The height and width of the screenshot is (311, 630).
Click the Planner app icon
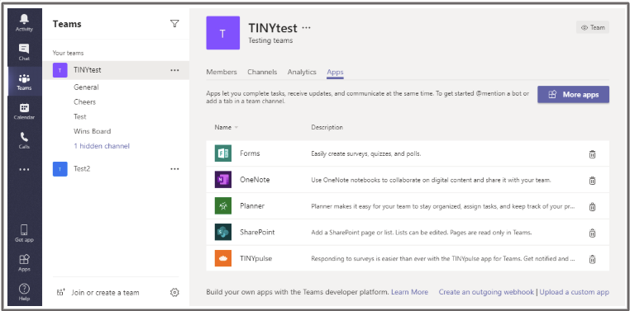pos(223,206)
